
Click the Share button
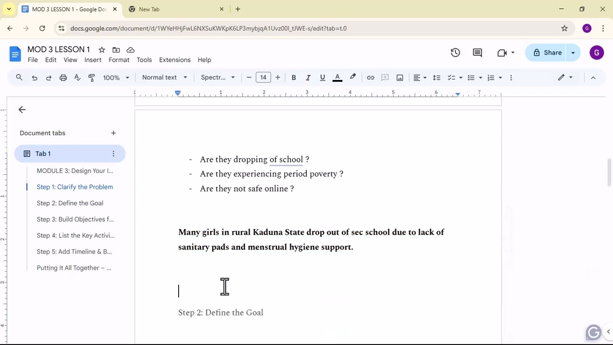(x=546, y=53)
